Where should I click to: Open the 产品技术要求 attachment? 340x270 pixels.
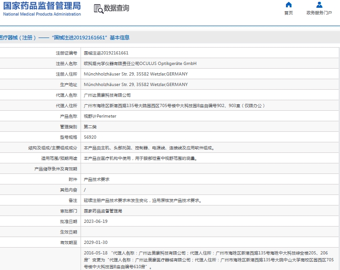click(97, 179)
